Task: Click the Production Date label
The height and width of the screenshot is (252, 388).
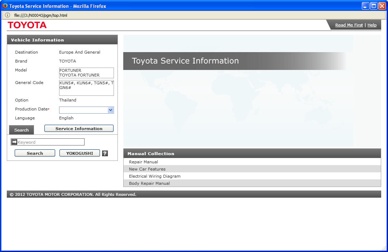Action: 32,109
